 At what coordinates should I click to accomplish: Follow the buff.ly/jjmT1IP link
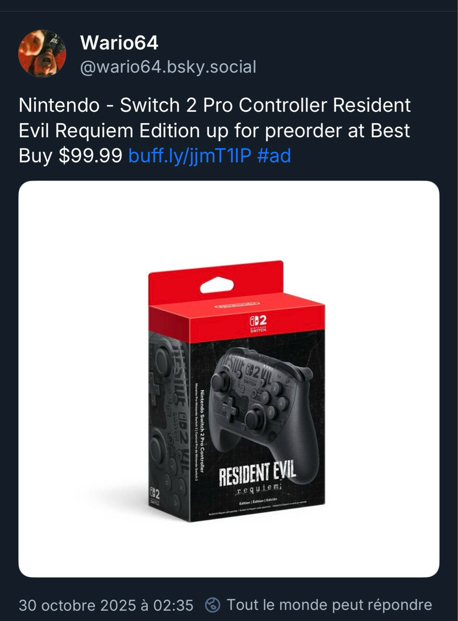[189, 155]
